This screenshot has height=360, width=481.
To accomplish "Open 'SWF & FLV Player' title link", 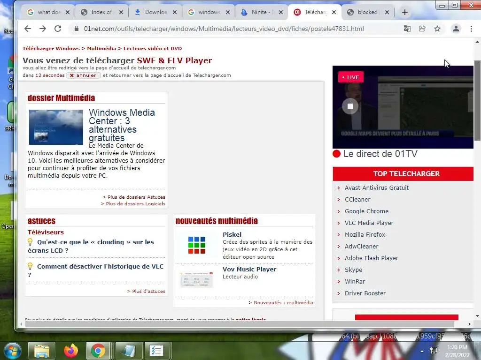I will pos(174,60).
